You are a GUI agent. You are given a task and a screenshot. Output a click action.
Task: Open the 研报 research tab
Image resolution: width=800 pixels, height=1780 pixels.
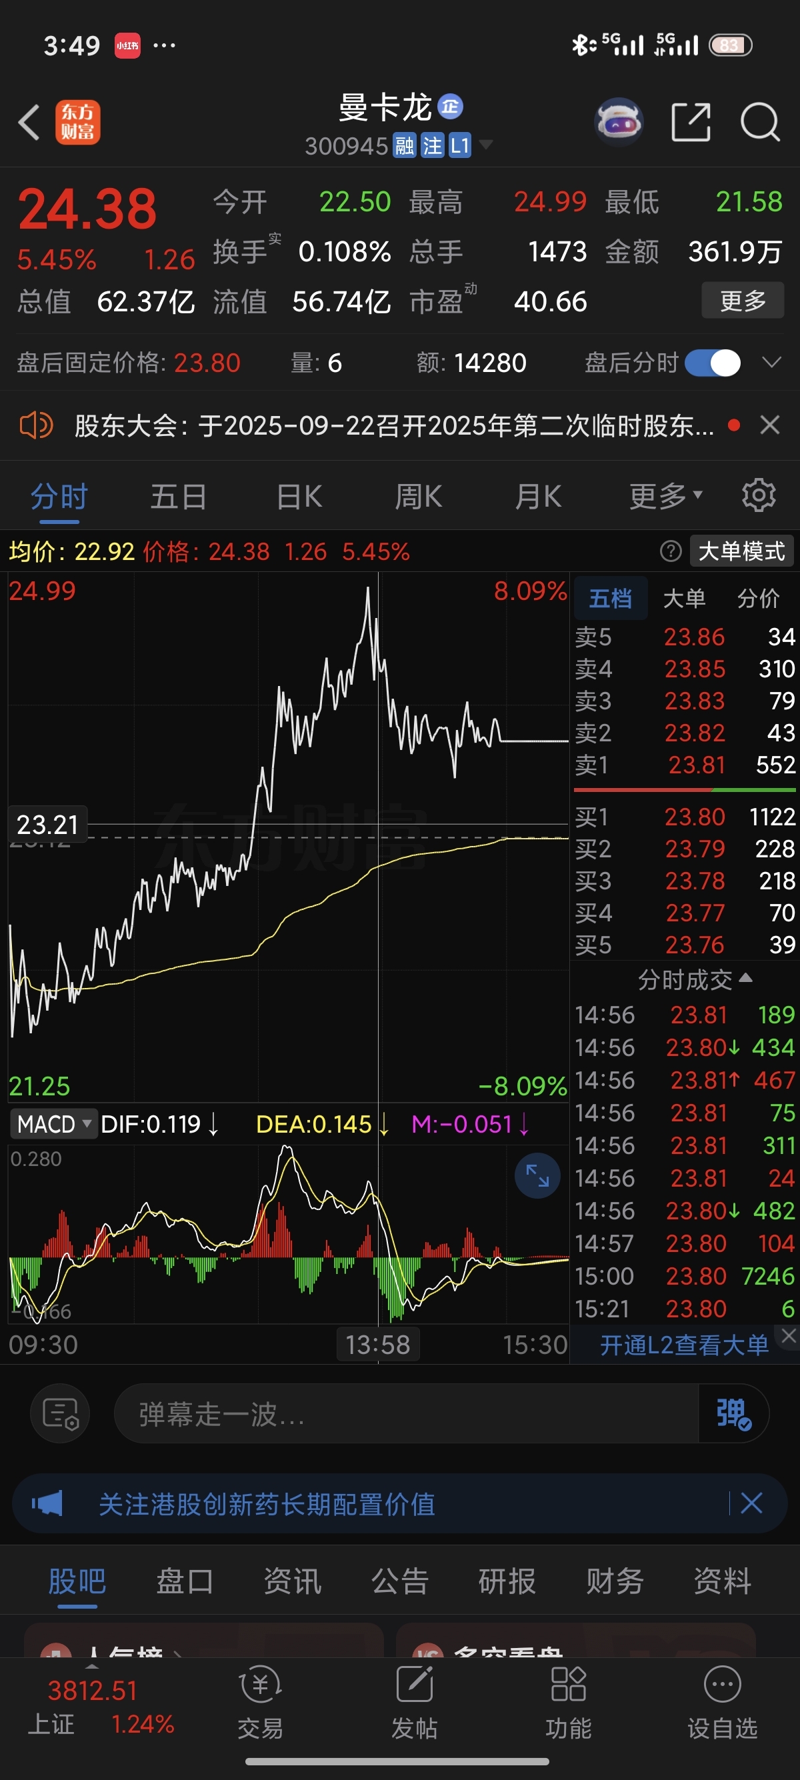507,1581
